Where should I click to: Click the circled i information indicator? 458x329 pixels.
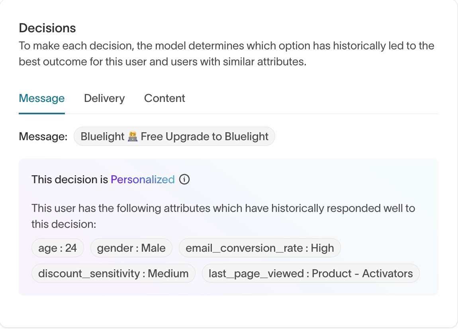(x=184, y=180)
